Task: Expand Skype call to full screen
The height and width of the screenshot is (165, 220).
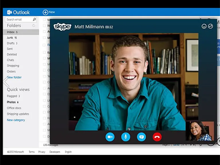Action: pyautogui.click(x=211, y=26)
